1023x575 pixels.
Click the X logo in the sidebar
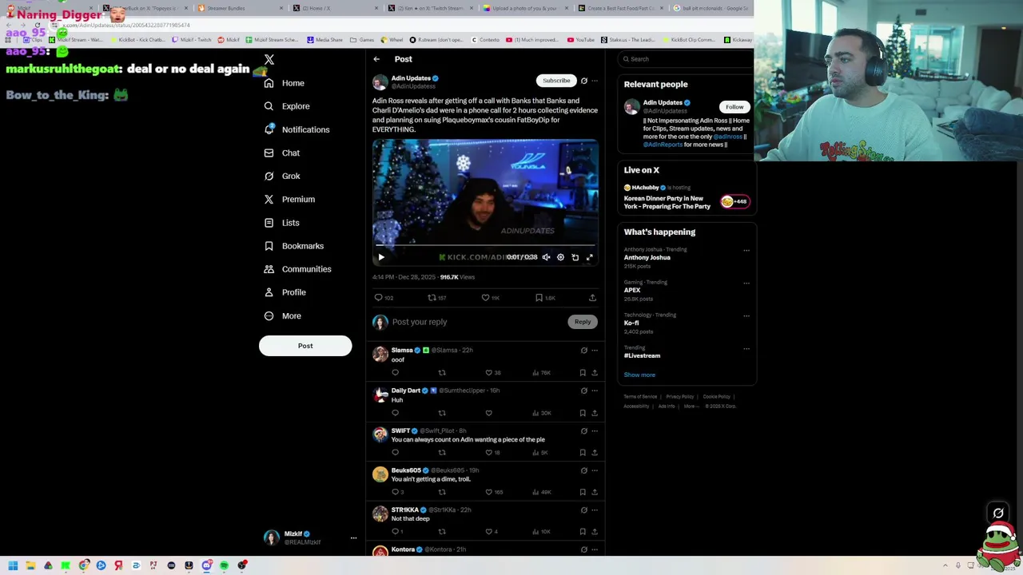point(269,60)
